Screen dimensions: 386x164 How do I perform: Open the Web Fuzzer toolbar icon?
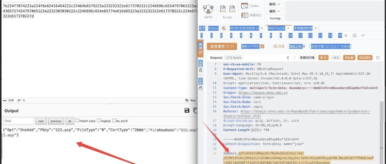tap(223, 9)
